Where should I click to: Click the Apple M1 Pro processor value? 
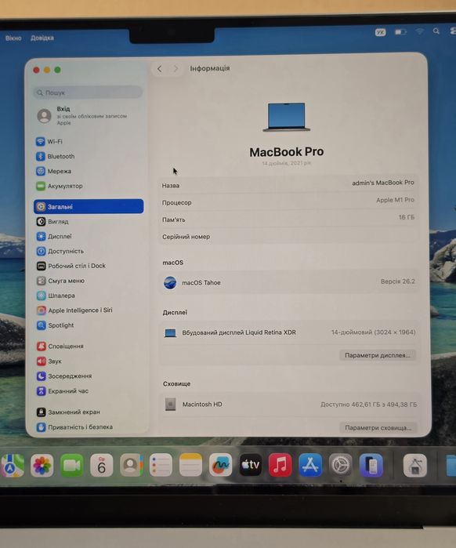click(395, 200)
